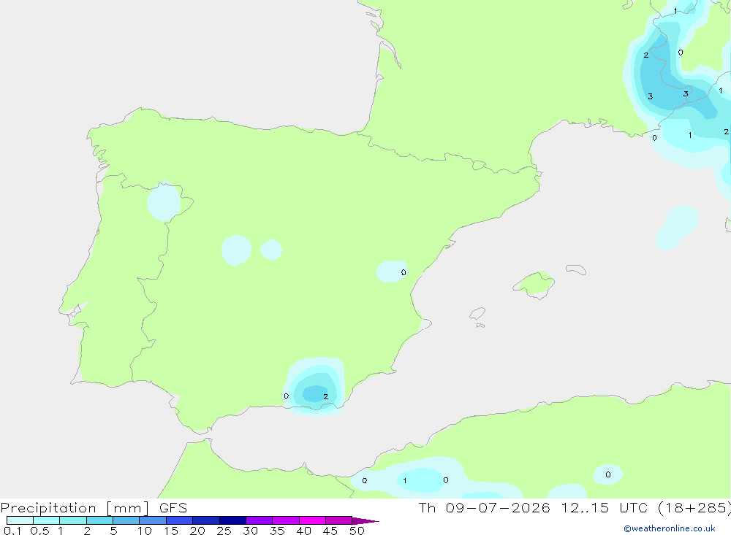Select the 15–20 mm legend swatch
The image size is (731, 535).
pyautogui.click(x=180, y=520)
